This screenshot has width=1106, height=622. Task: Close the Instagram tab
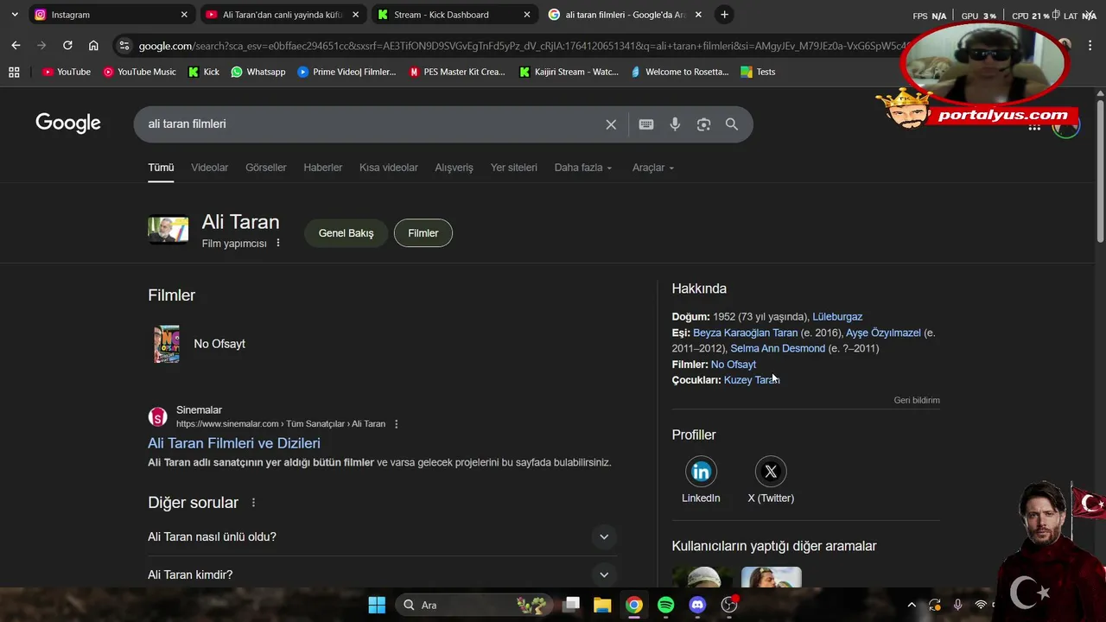tap(184, 15)
